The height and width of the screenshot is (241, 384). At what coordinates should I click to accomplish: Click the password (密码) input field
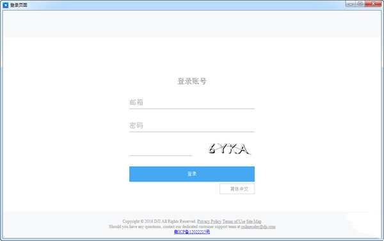(192, 126)
